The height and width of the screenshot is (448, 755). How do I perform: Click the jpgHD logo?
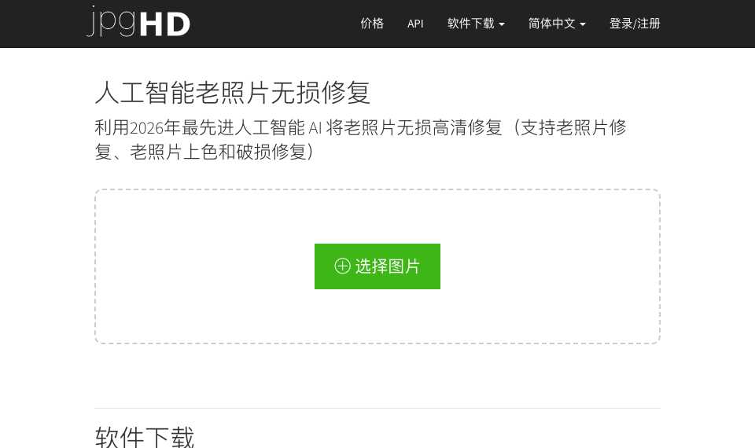[x=138, y=22]
